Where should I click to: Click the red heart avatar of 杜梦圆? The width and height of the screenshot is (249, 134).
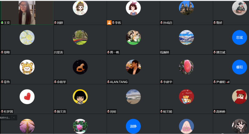27,96
